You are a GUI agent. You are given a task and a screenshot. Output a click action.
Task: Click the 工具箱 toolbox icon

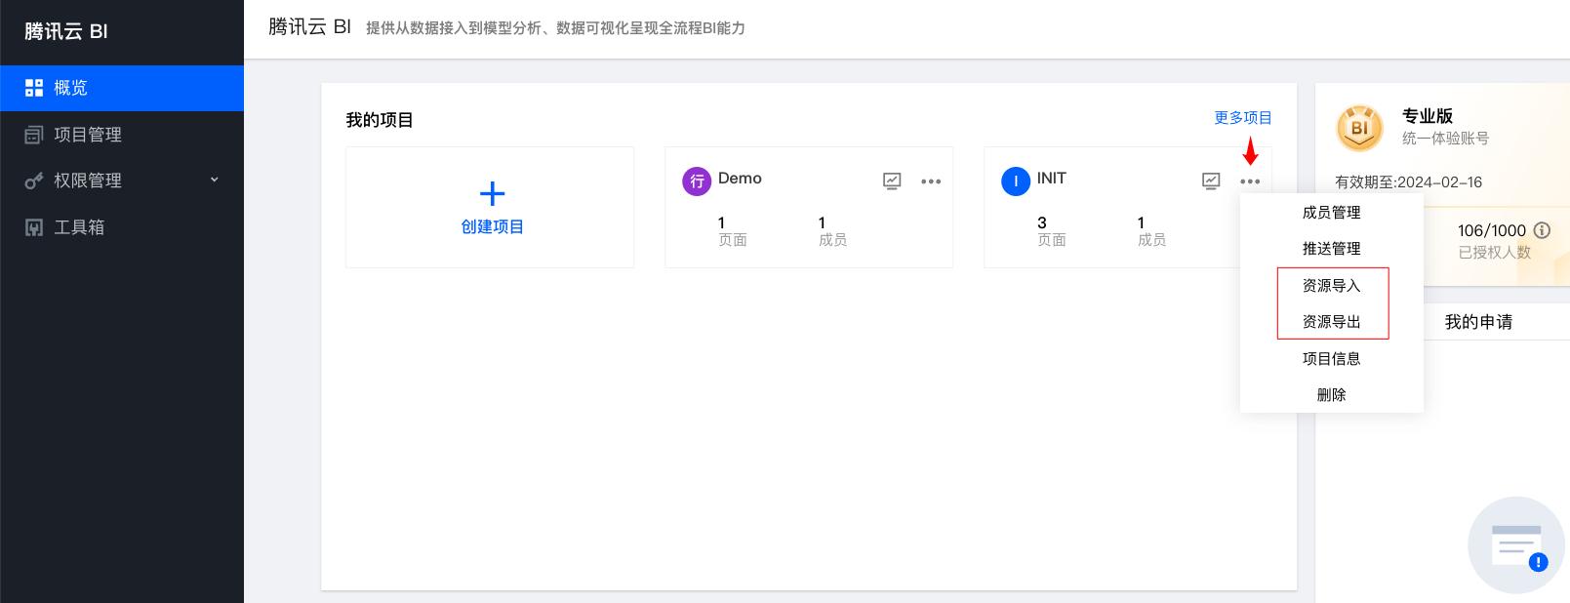pyautogui.click(x=34, y=227)
